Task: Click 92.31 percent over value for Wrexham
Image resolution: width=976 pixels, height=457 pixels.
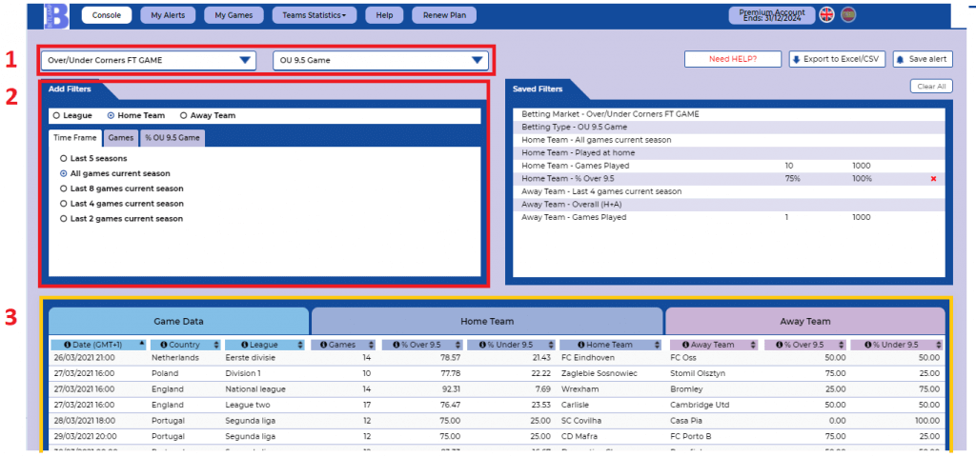Action: click(450, 389)
